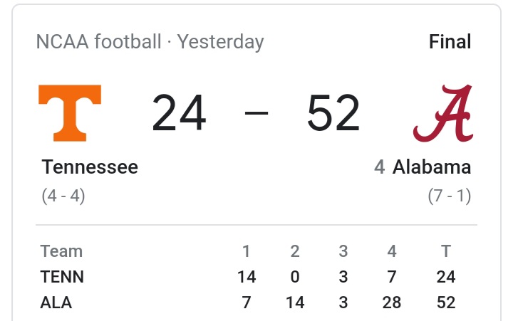Click Tennessee's (4 - 4) record

tap(63, 196)
